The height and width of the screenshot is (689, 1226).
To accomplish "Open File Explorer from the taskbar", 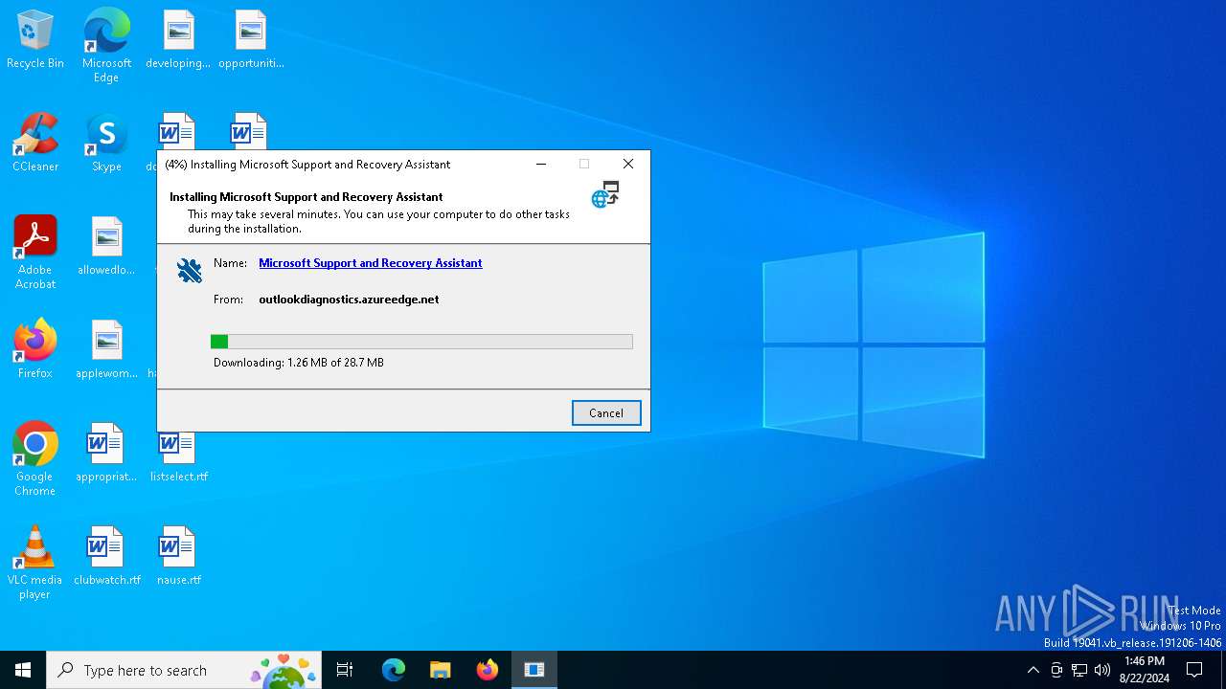I will tap(440, 670).
